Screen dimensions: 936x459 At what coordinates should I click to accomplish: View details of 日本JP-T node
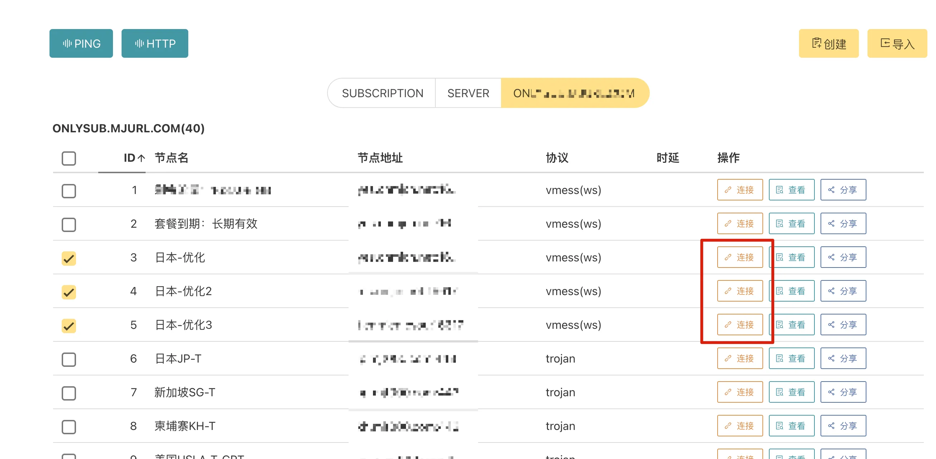click(791, 359)
